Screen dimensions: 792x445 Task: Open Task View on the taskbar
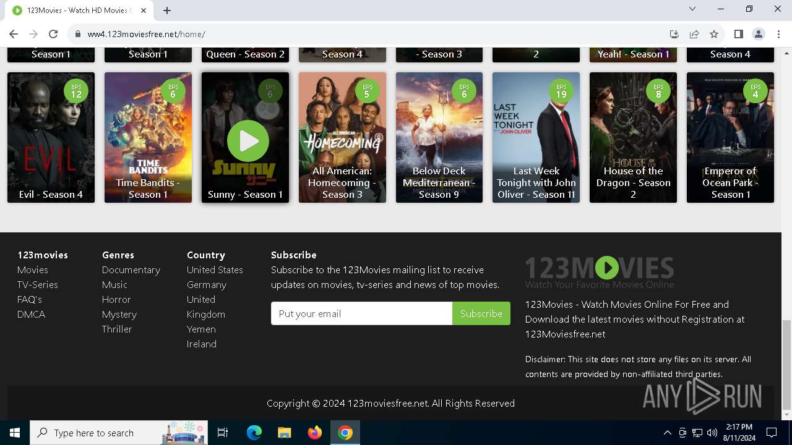(223, 433)
